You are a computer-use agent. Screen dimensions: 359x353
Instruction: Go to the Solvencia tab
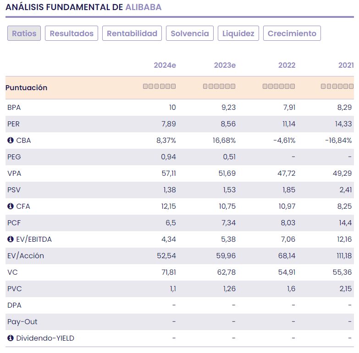click(190, 33)
